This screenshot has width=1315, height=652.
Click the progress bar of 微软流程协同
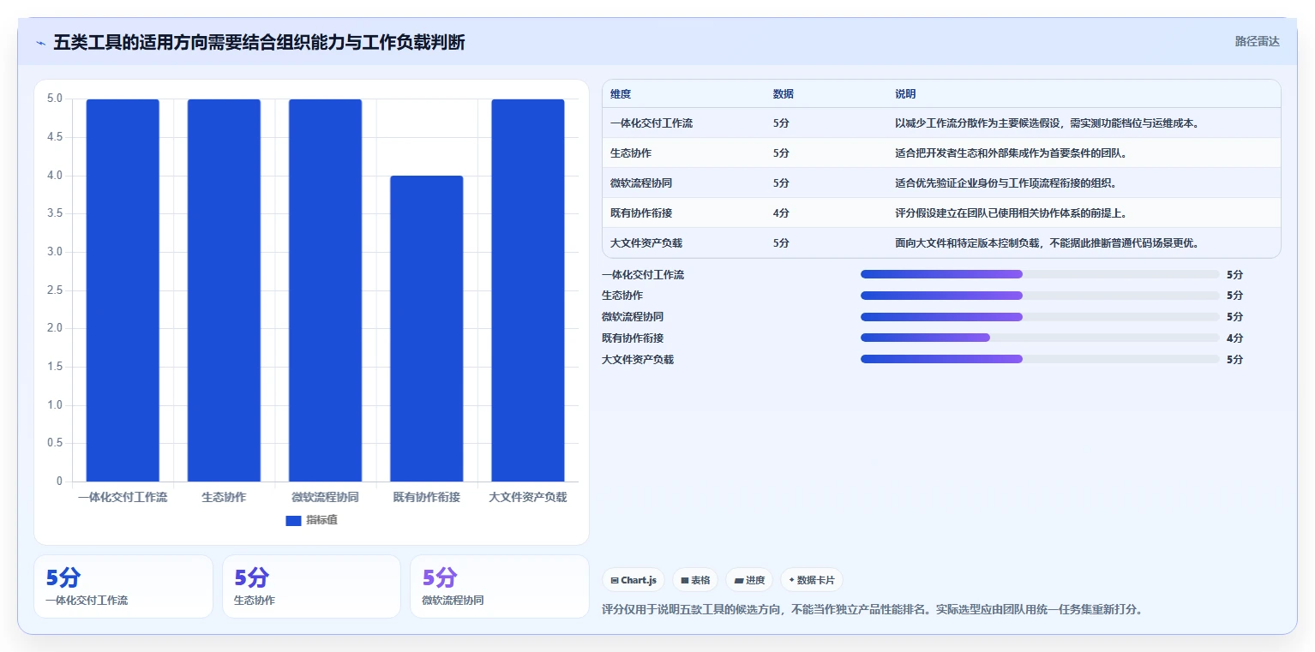(x=1040, y=317)
